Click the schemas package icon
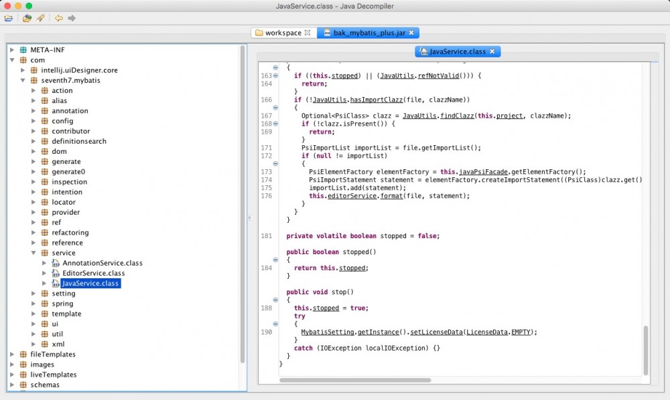 23,385
